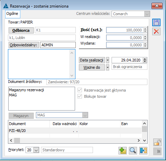Click the Odpowiedzialny button
Viewport: 166px width, 161px height.
(24, 45)
